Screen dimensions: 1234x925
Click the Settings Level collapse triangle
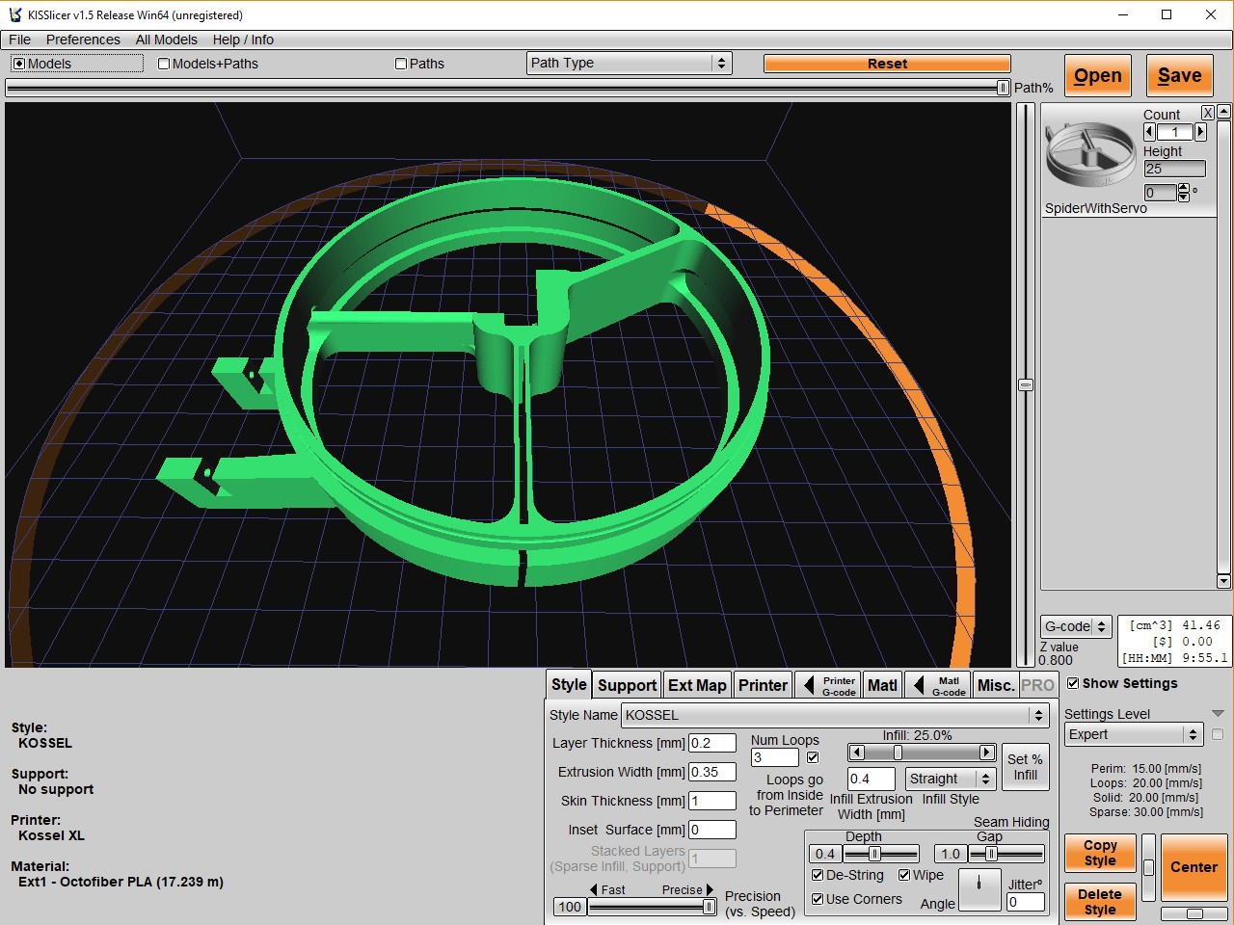[1218, 714]
